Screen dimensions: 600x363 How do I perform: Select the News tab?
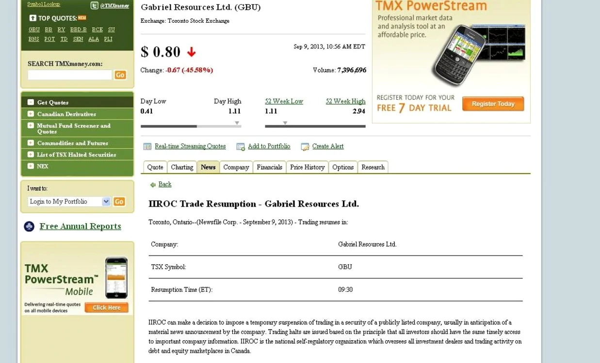coord(208,167)
